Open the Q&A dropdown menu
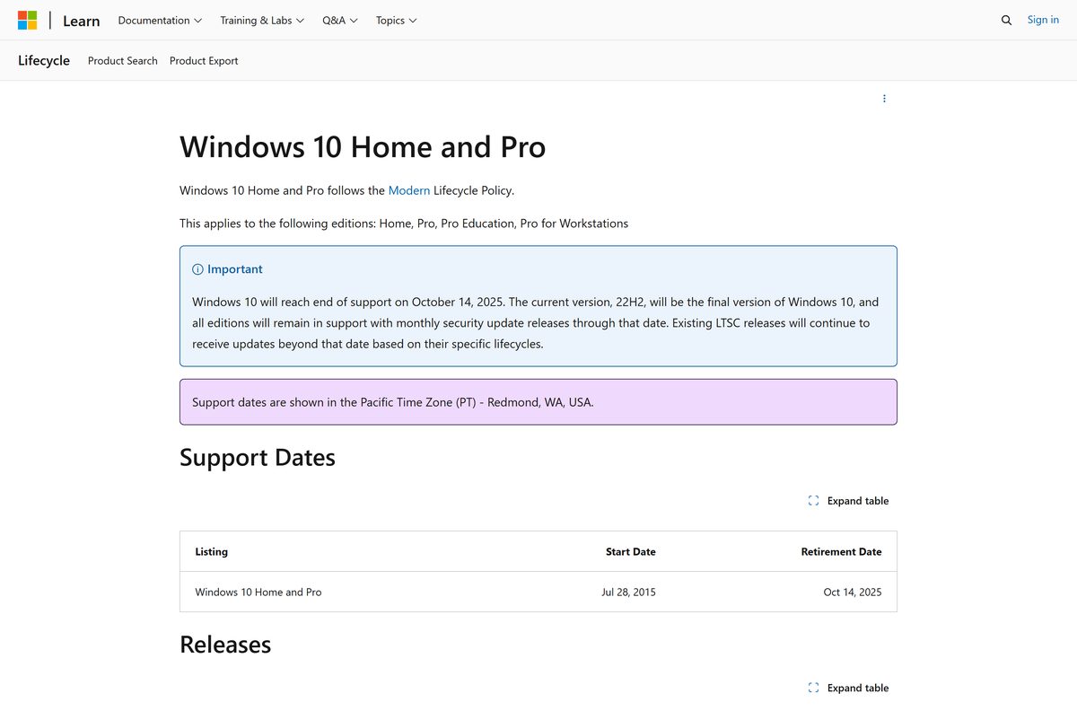Viewport: 1077px width, 711px height. 340,20
